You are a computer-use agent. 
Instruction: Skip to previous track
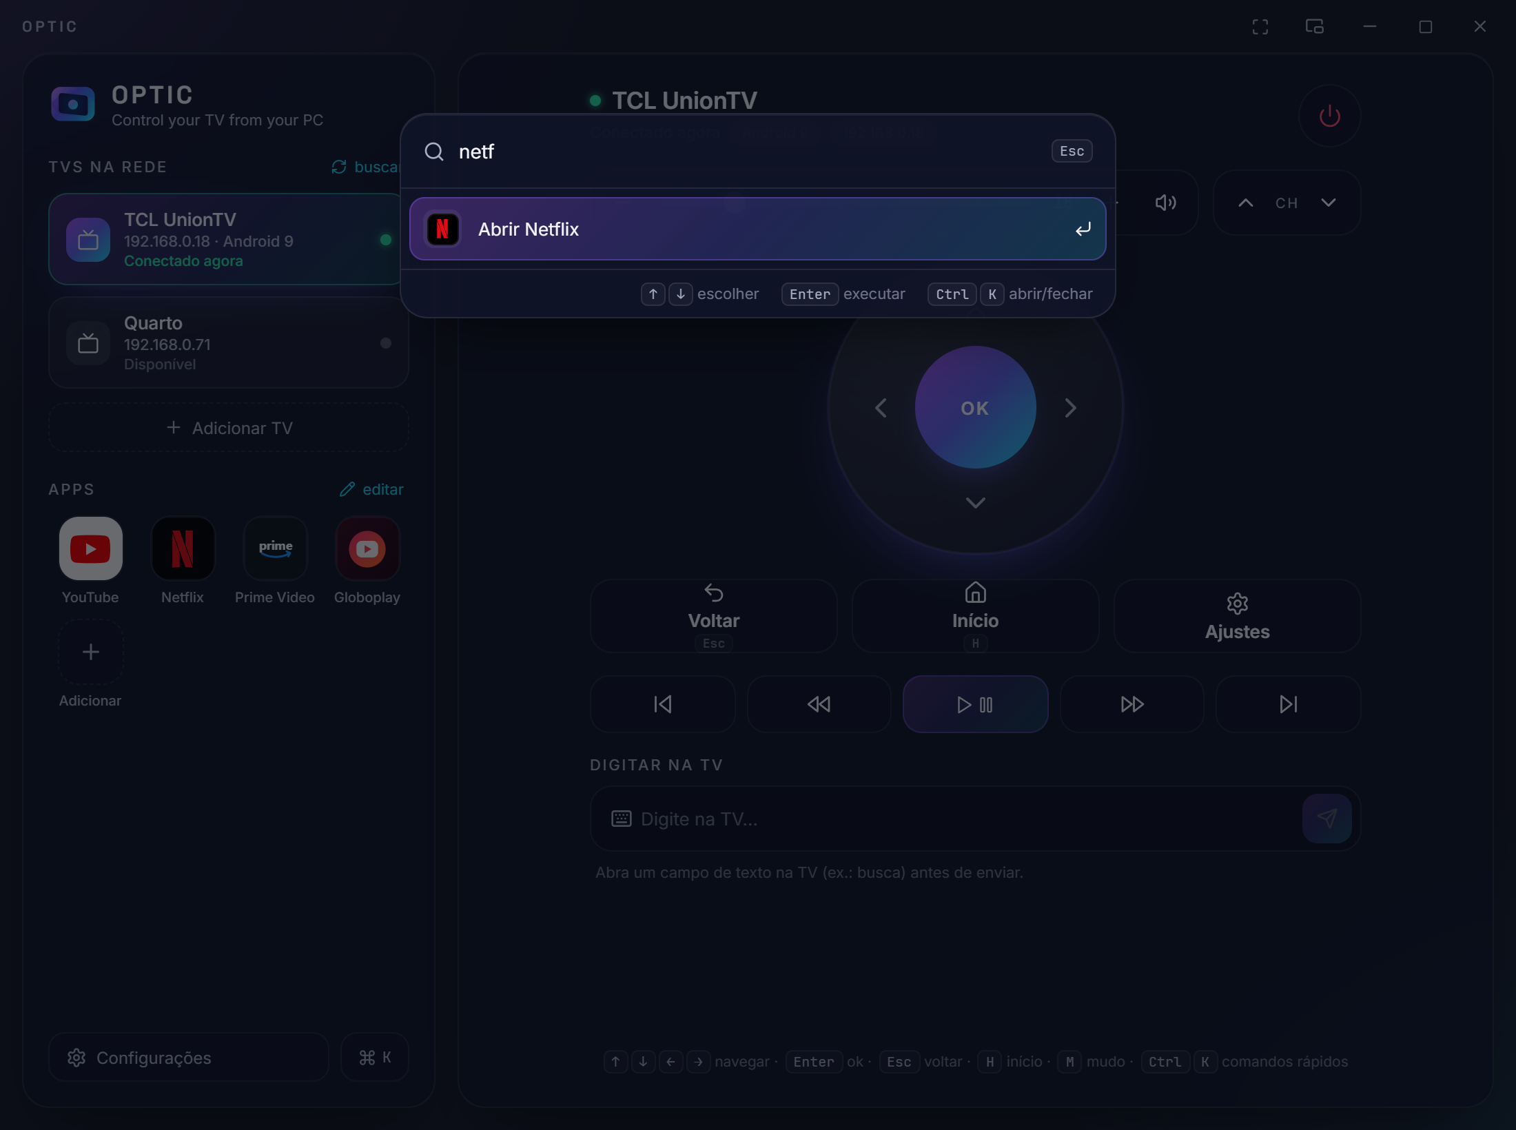click(x=662, y=704)
